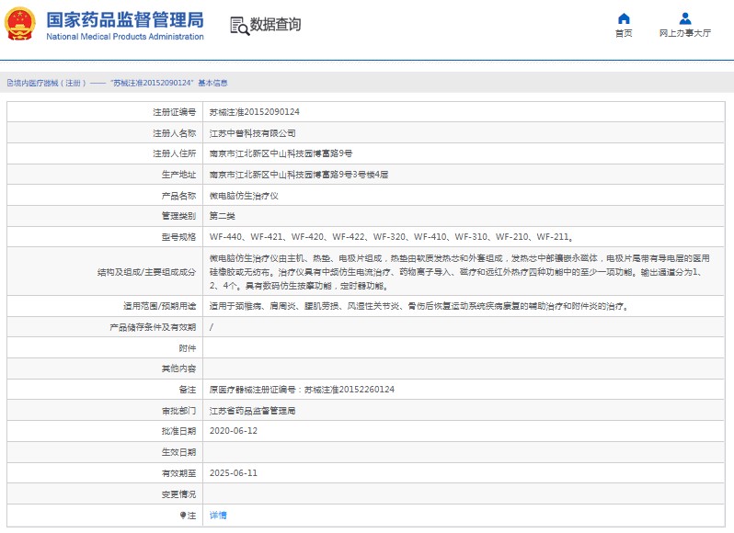Click the 管理类别 row label
Image resolution: width=734 pixels, height=533 pixels.
click(x=178, y=216)
